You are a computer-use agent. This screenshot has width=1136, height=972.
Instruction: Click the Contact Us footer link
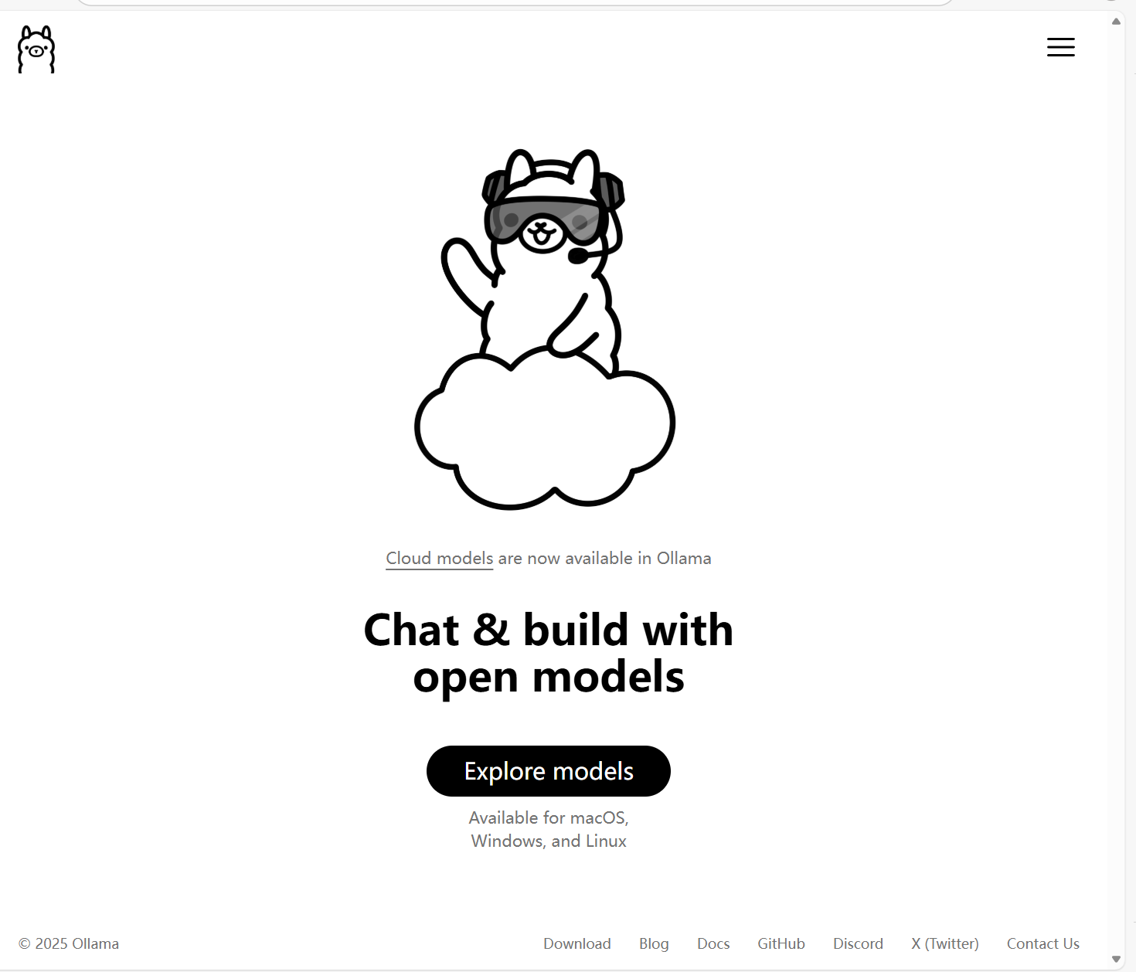[1043, 943]
